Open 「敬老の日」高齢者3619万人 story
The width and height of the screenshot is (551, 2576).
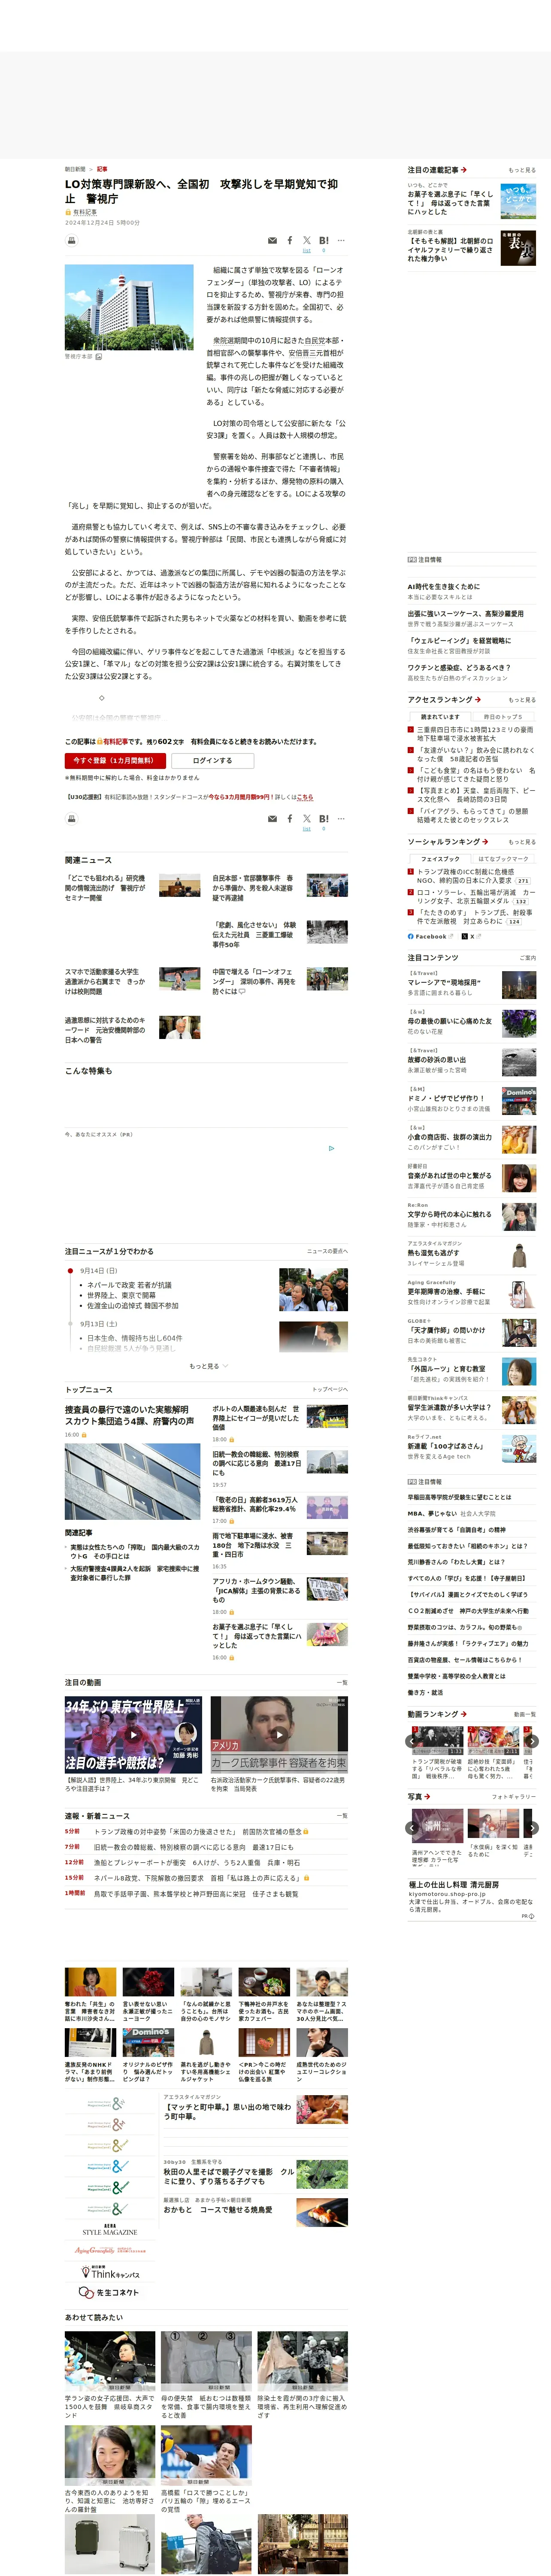[255, 1504]
